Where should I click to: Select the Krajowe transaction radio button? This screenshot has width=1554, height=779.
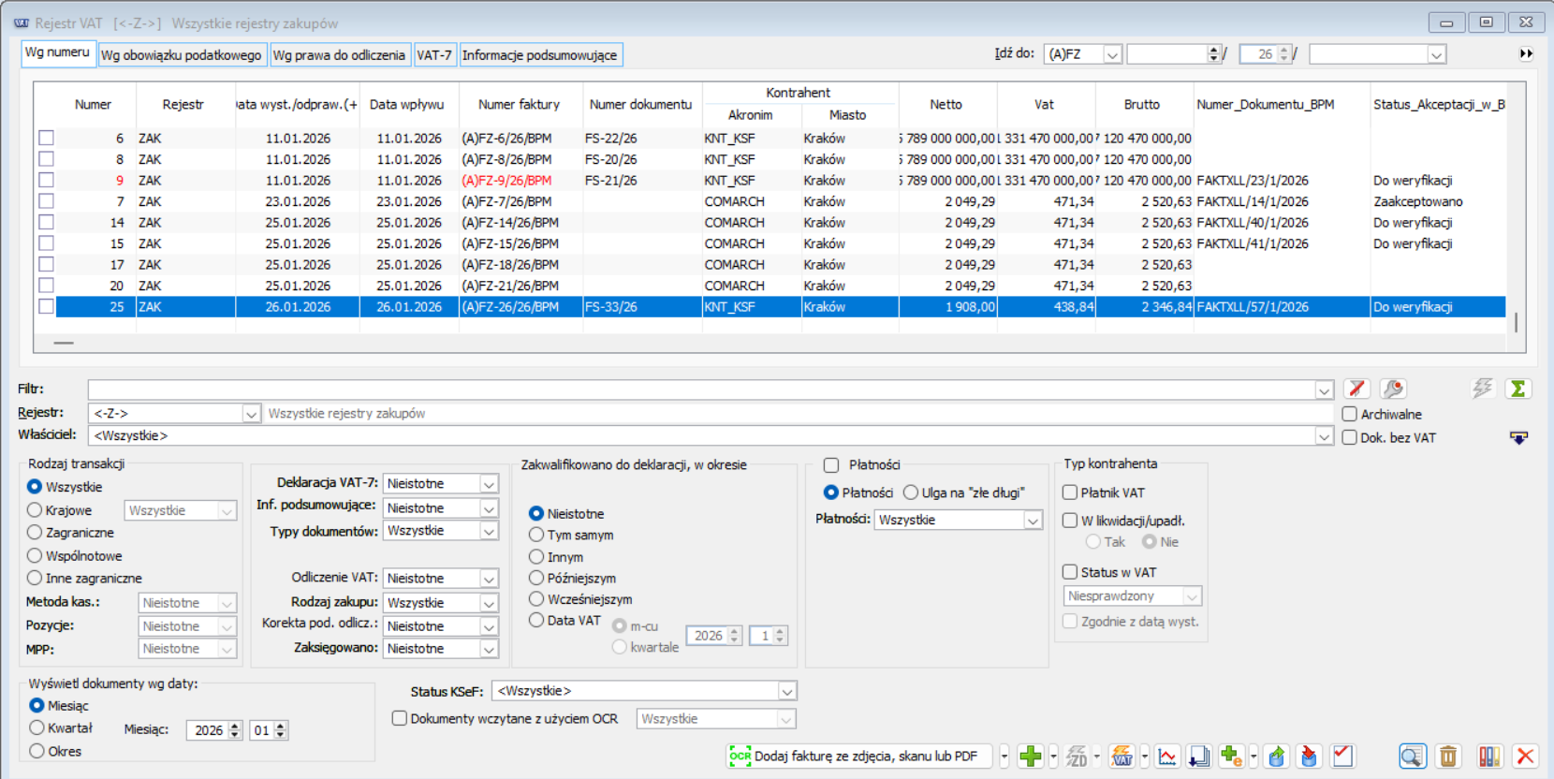[x=36, y=510]
